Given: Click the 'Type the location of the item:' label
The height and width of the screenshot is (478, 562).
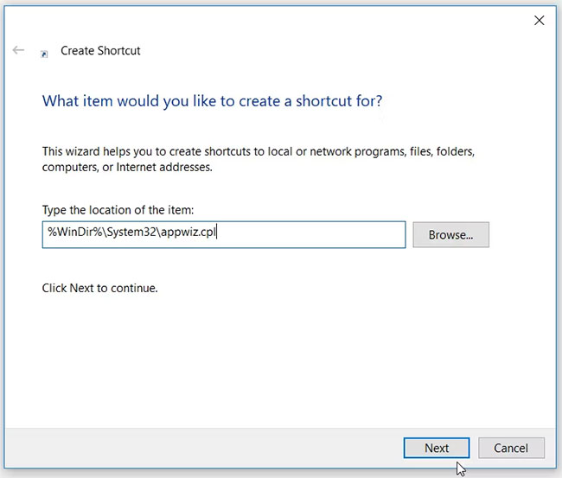Looking at the screenshot, I should (x=118, y=210).
